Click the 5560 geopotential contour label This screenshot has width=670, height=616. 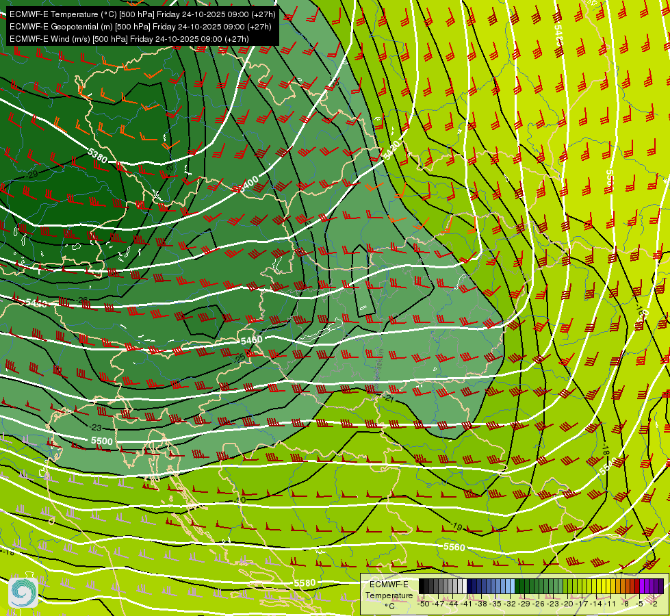[454, 547]
